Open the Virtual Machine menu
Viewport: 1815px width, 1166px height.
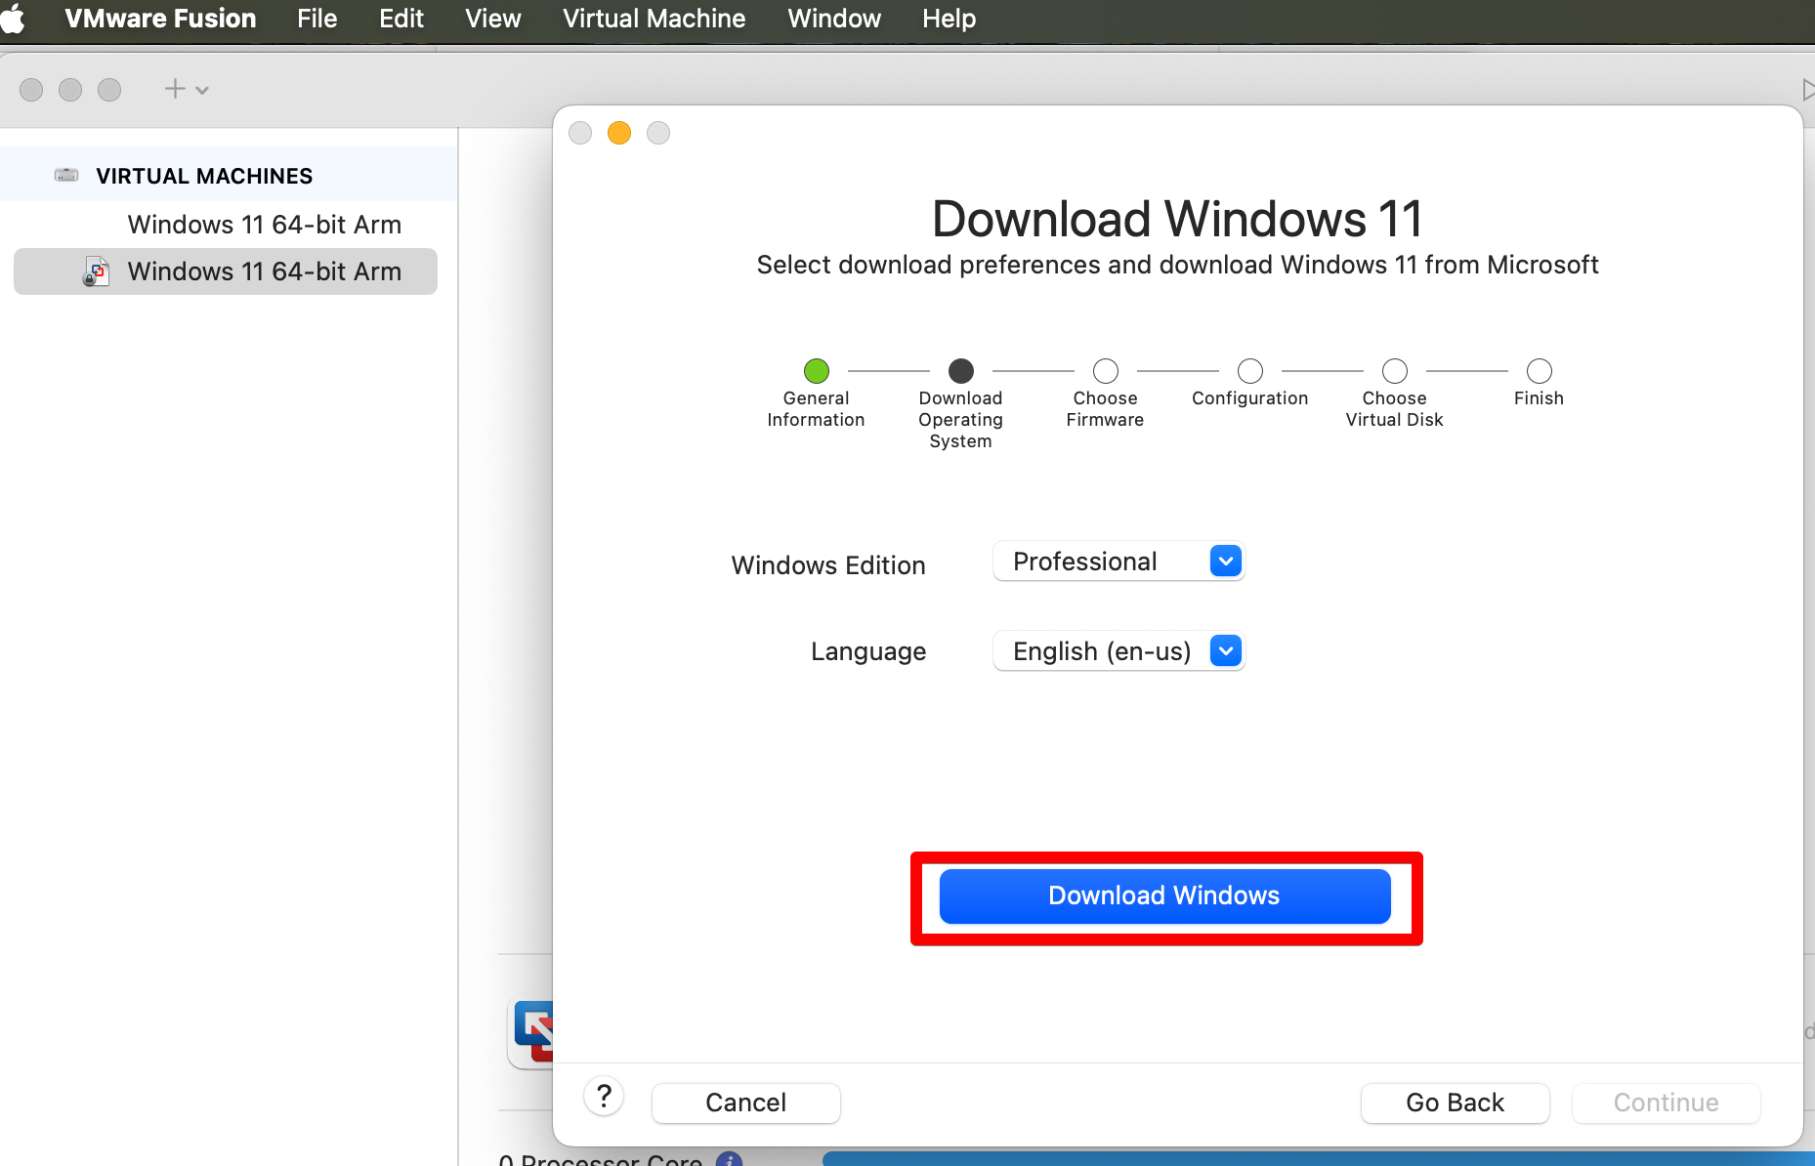654,19
